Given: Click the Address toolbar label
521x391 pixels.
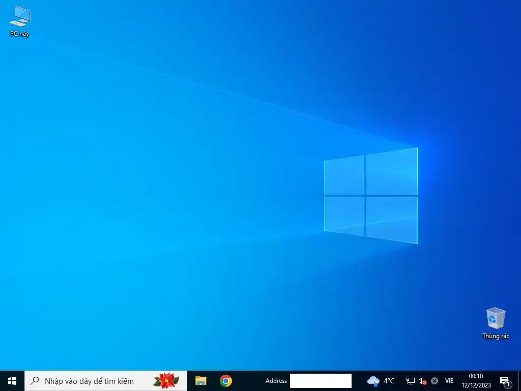Looking at the screenshot, I should pos(276,381).
